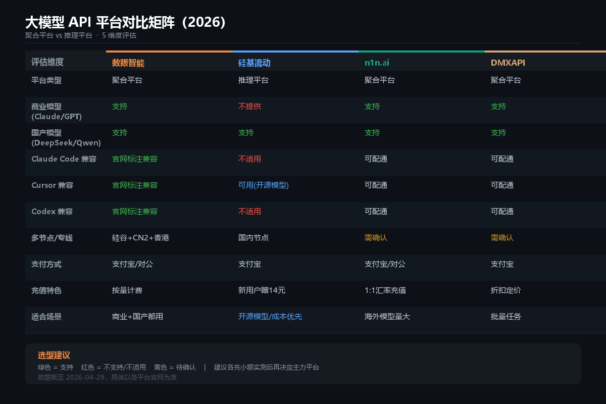
Task: Click red "不适用" in Codex 兼容 row
Action: [x=249, y=211]
